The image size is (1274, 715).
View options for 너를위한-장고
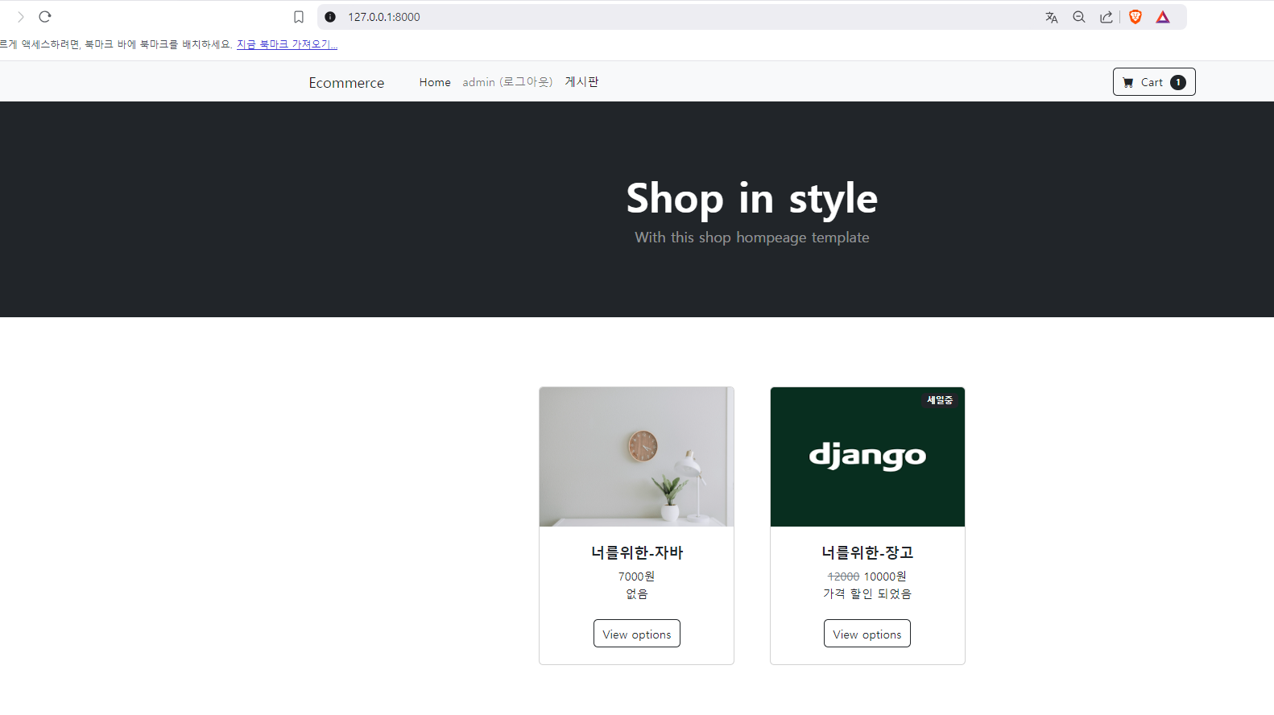tap(867, 634)
